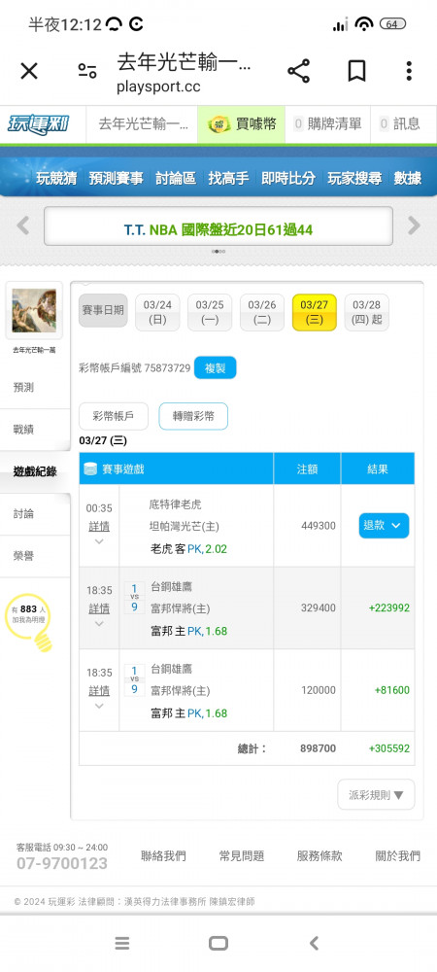Open 戰績 in the left sidebar
The height and width of the screenshot is (972, 437).
[23, 430]
